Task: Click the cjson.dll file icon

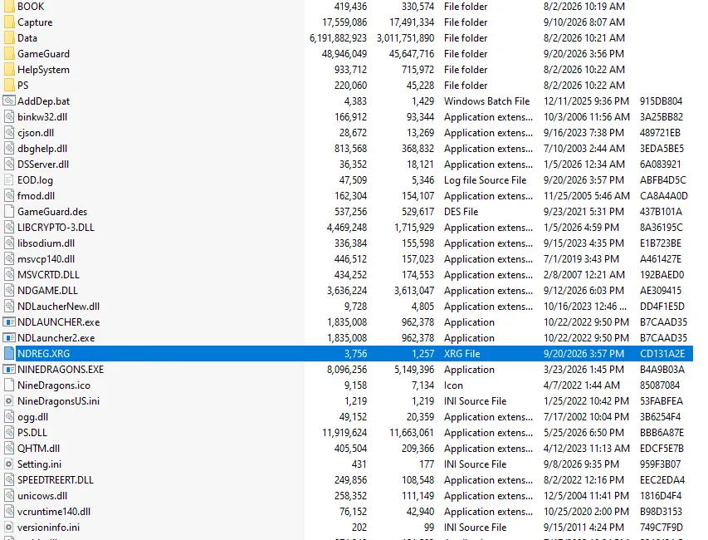Action: pyautogui.click(x=9, y=132)
